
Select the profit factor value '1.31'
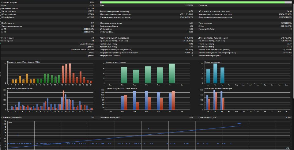pyautogui.click(x=92, y=23)
